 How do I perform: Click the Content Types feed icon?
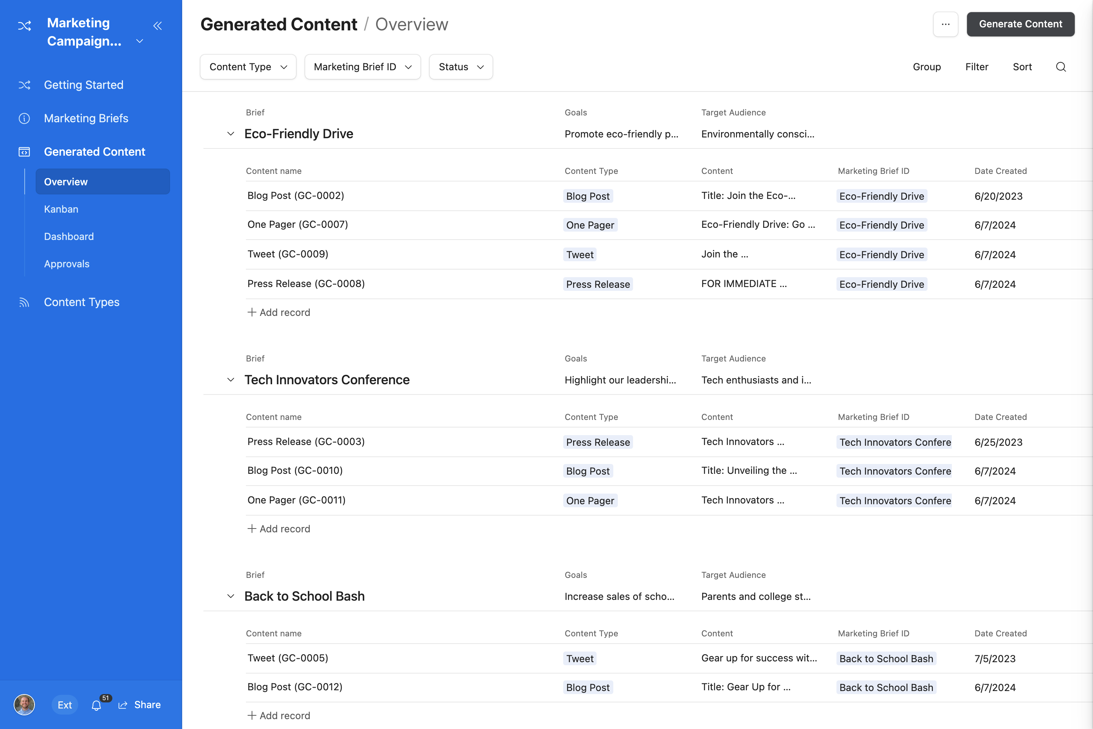24,302
